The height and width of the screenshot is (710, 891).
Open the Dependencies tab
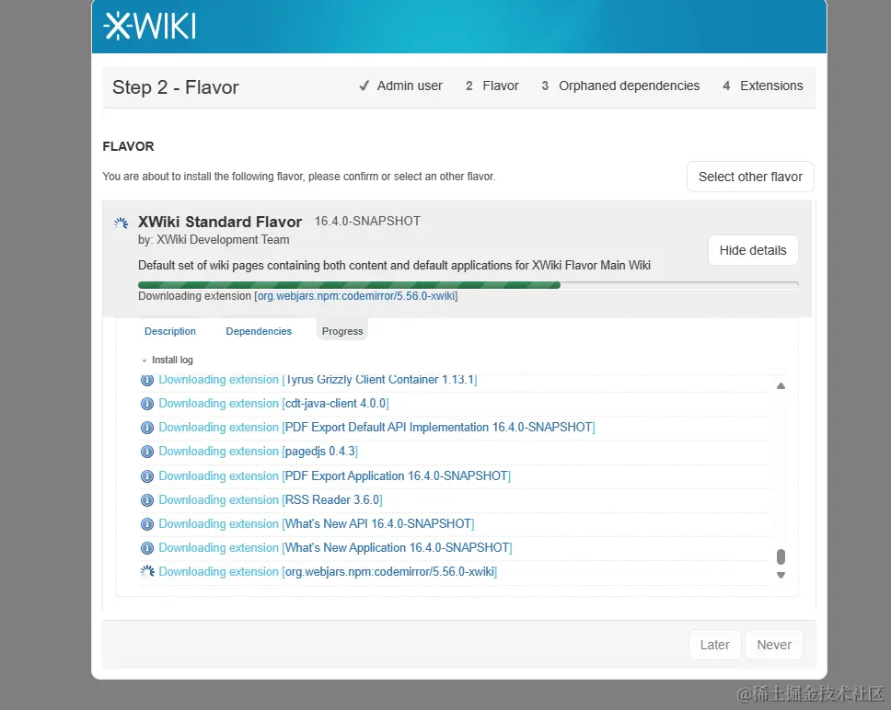(x=259, y=331)
